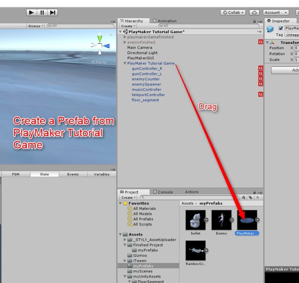
Task: Open the State tab in PlayMaker editor
Action: point(44,174)
